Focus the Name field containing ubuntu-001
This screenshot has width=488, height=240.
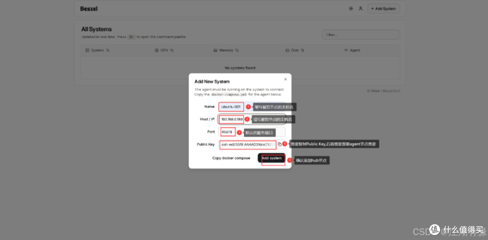[252, 106]
